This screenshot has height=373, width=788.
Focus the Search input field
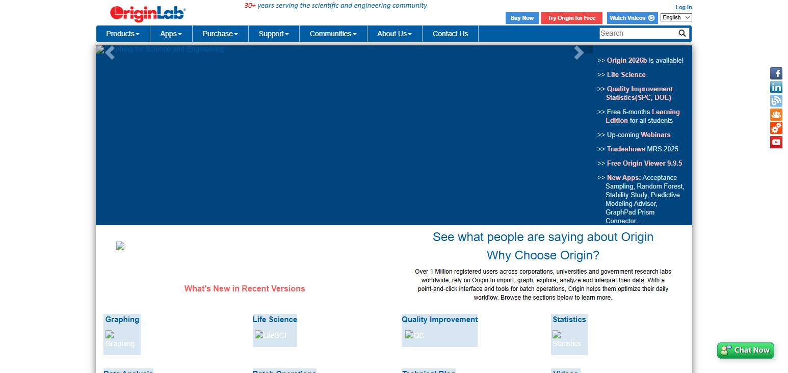pyautogui.click(x=639, y=33)
